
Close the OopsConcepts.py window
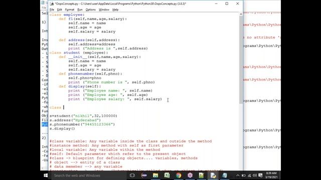point(237,3)
